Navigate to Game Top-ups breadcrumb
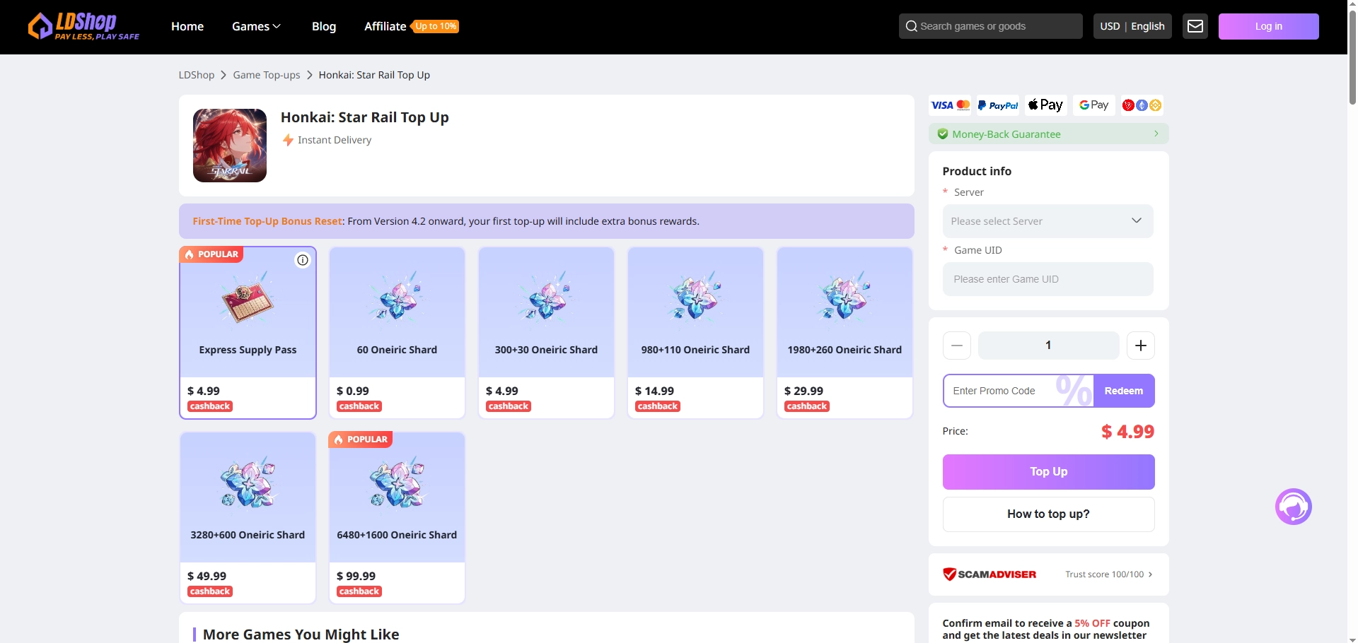 [267, 75]
